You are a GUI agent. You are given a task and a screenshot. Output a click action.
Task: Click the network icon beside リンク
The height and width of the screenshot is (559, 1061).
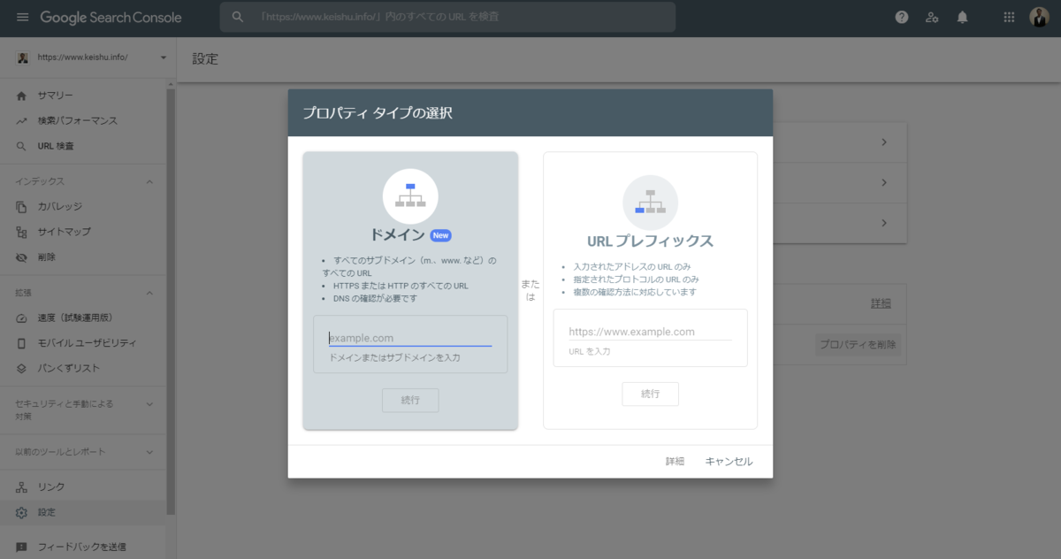(22, 487)
